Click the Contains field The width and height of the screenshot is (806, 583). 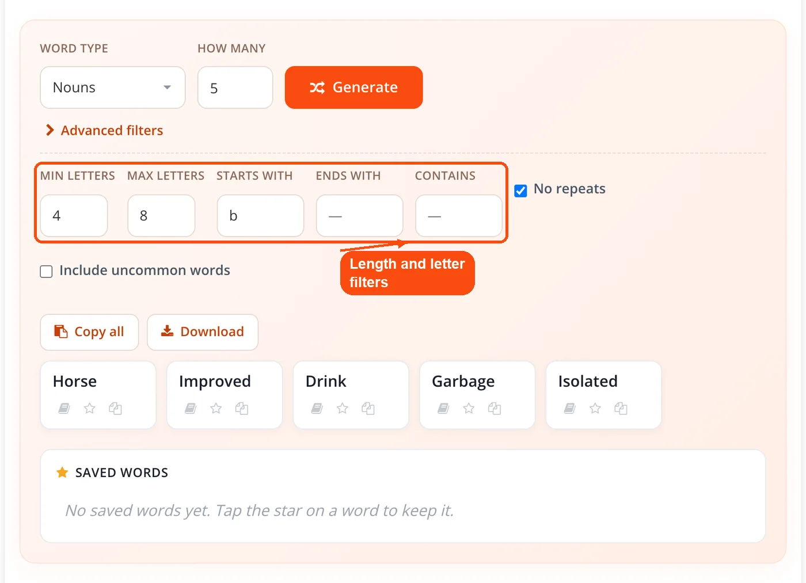459,216
